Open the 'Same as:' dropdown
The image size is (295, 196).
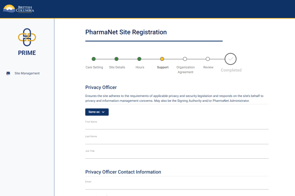tap(97, 112)
